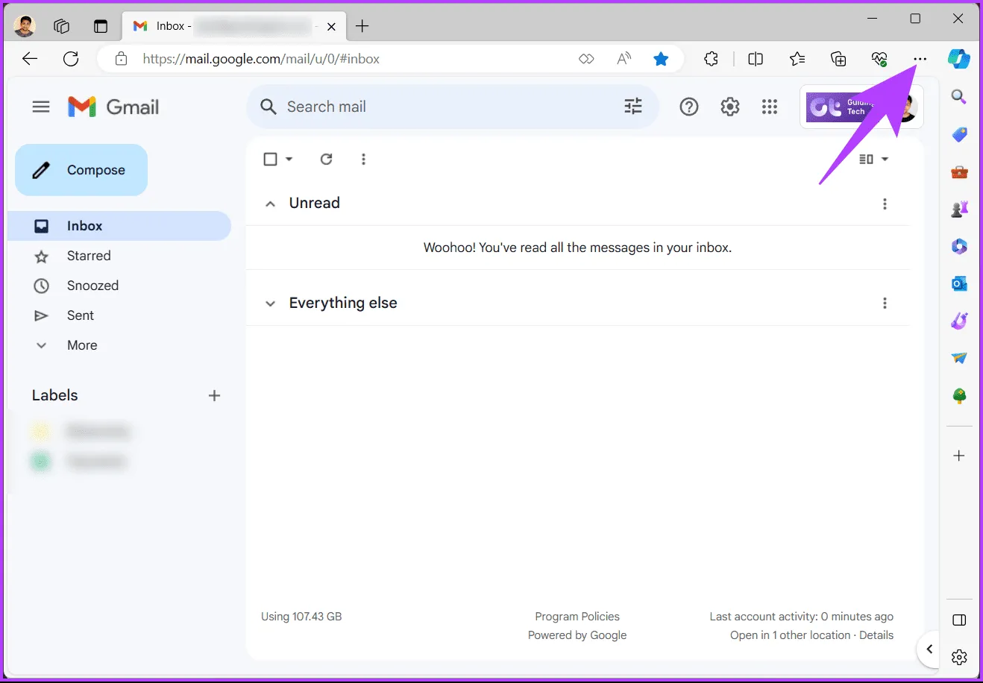Open the Google apps grid
The width and height of the screenshot is (983, 683).
tap(770, 107)
